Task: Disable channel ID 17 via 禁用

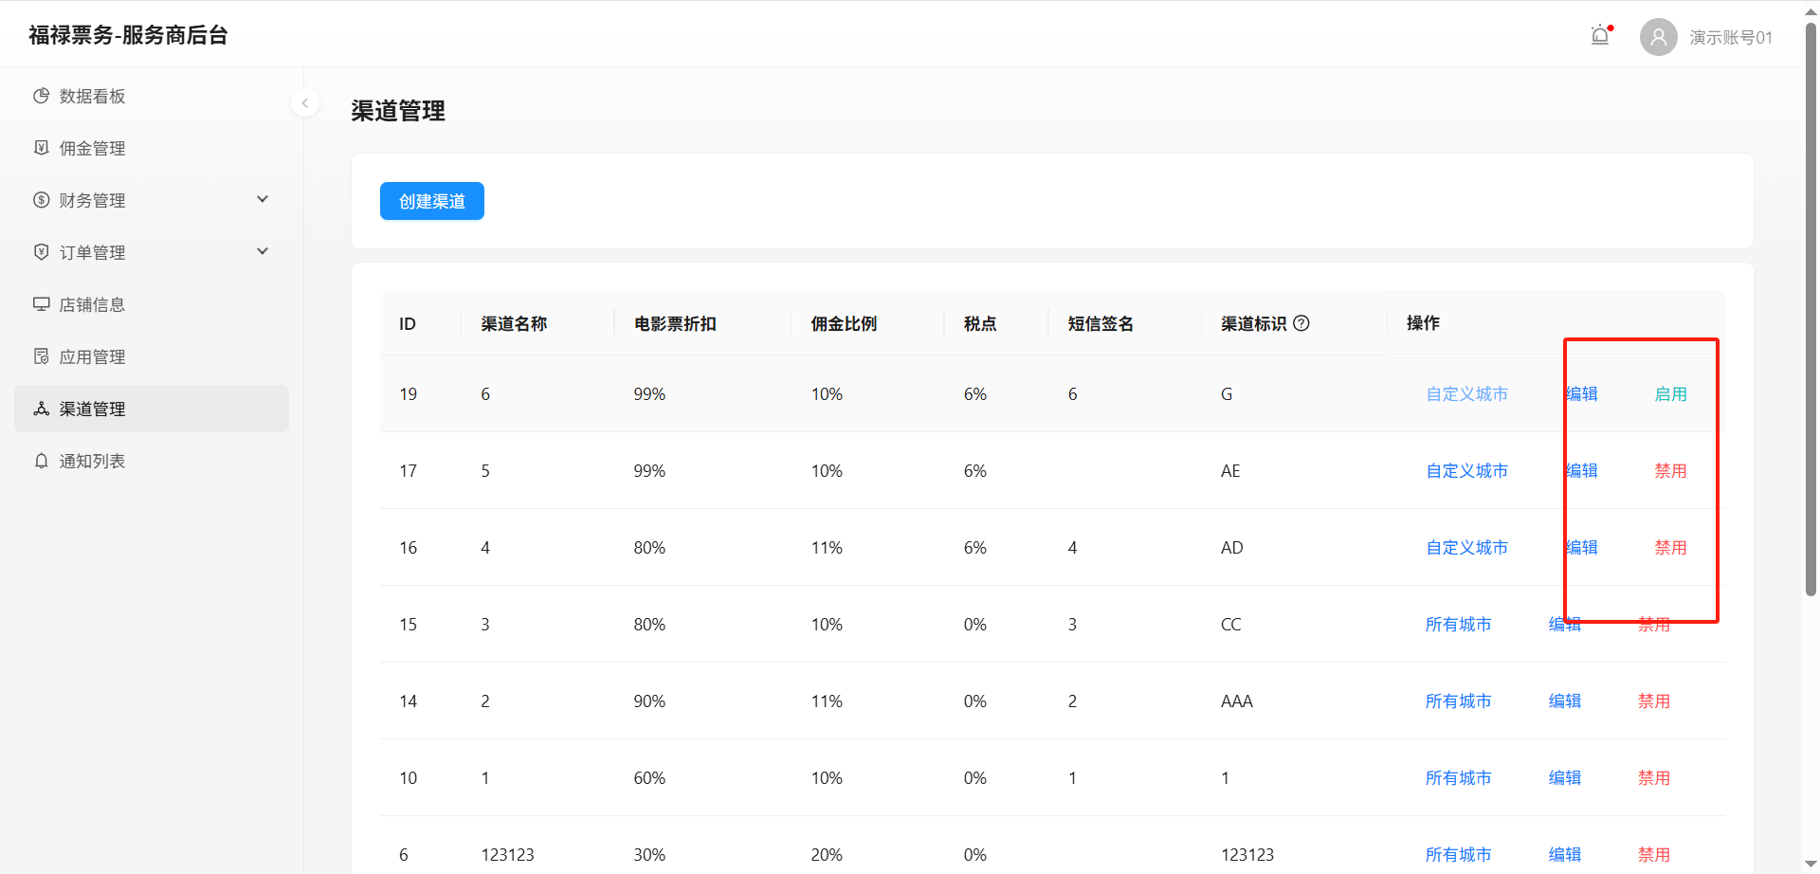Action: coord(1670,471)
